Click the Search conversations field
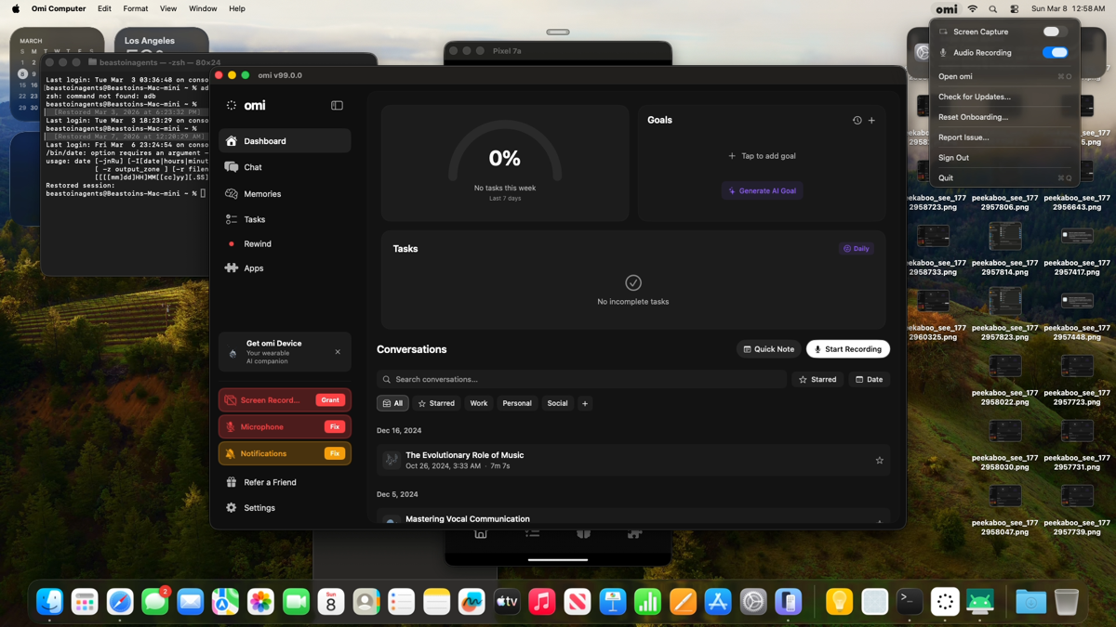The image size is (1116, 627). pyautogui.click(x=580, y=379)
